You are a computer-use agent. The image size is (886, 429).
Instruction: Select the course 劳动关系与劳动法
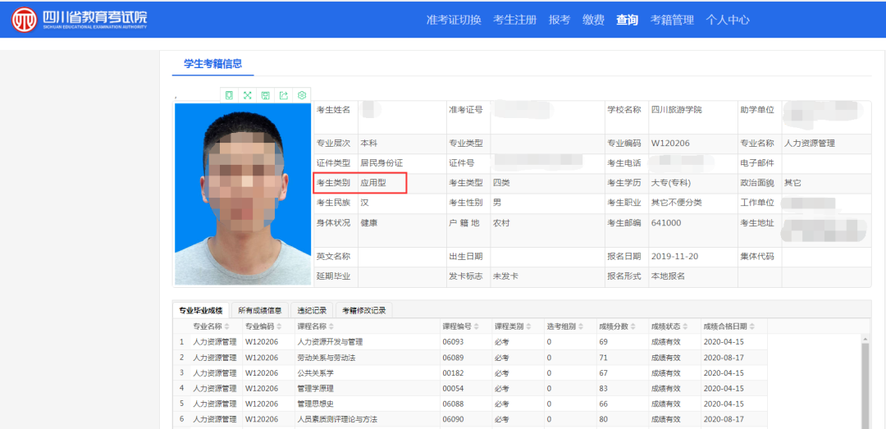(326, 358)
